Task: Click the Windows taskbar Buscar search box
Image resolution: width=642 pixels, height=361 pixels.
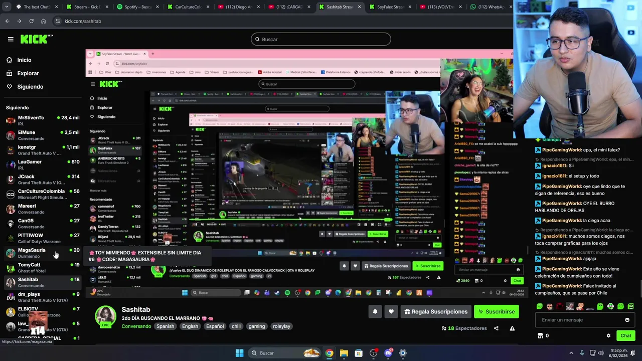Action: pos(284,353)
